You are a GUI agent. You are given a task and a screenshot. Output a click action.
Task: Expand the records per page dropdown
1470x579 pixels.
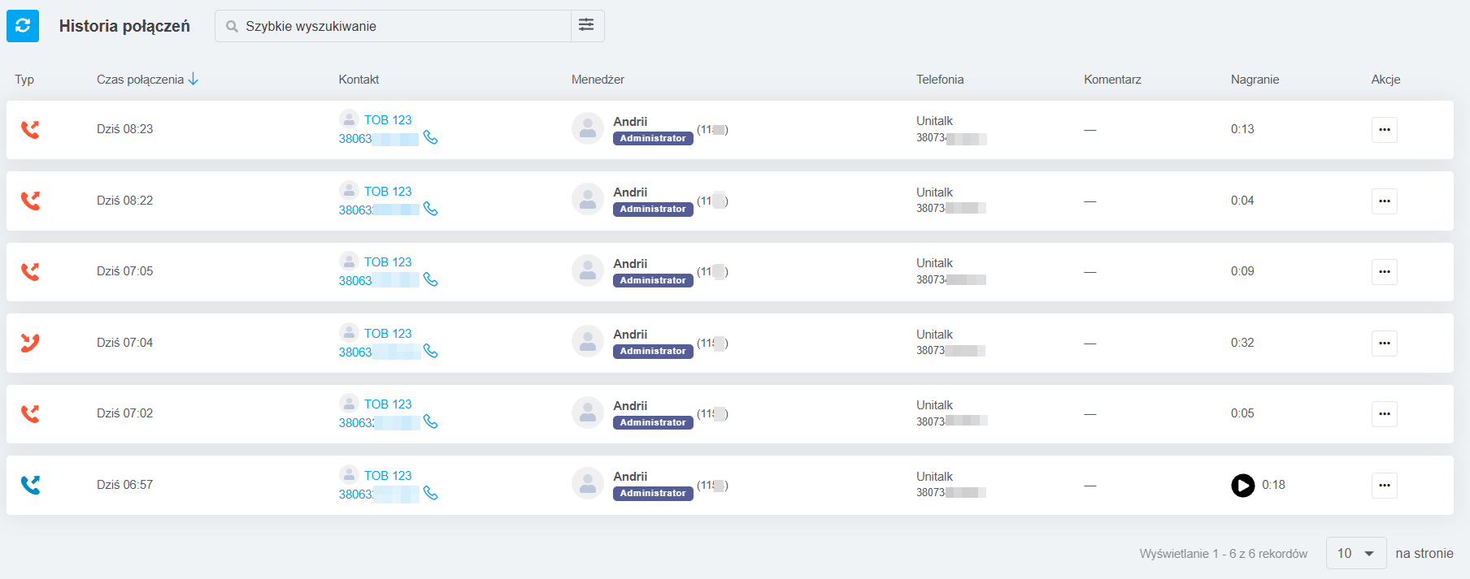coord(1355,553)
